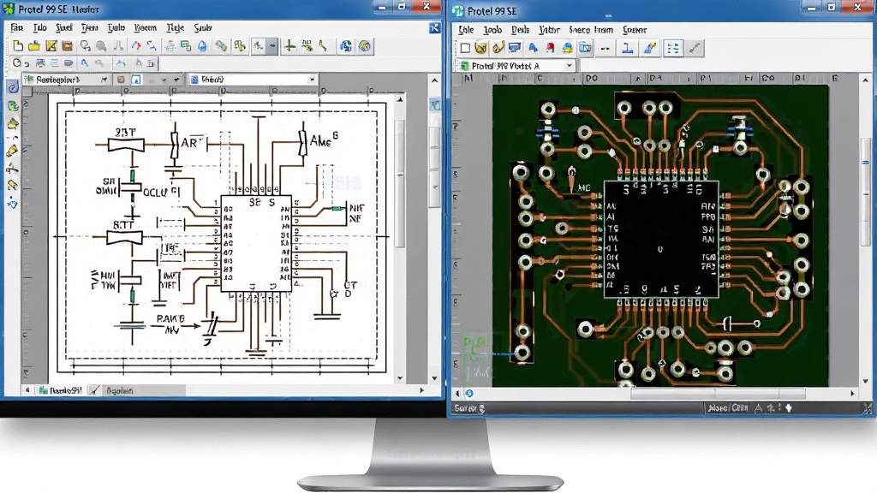Open the schematic panel header dropdown
The width and height of the screenshot is (877, 493).
[x=176, y=80]
